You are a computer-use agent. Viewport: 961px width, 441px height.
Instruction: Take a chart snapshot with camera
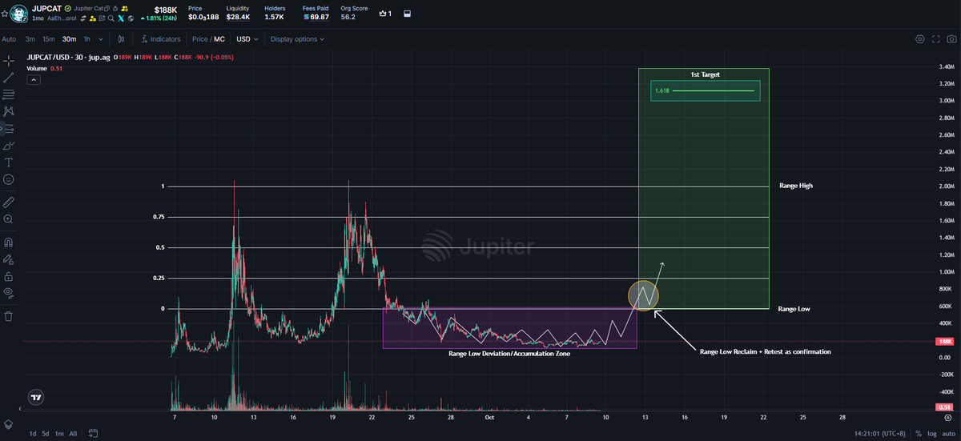tap(951, 38)
